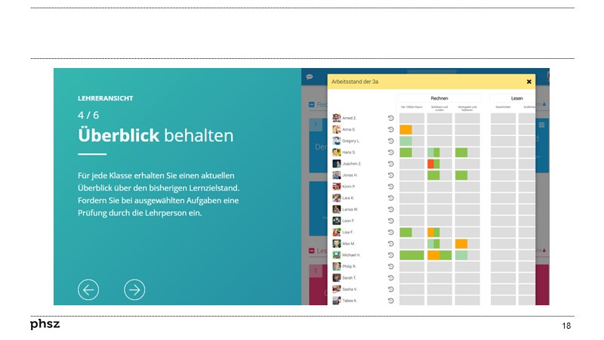The width and height of the screenshot is (604, 340).
Task: Select student name Max M.
Action: tap(349, 243)
